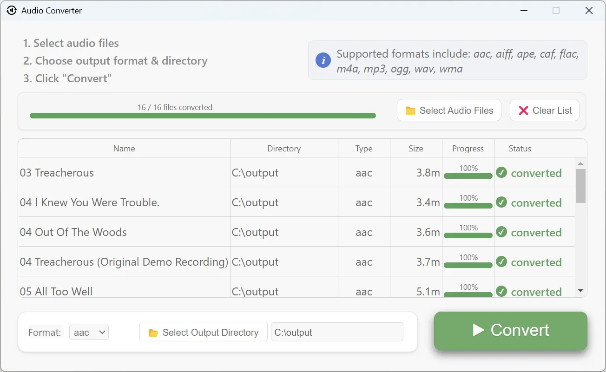Select the Type column header
The image size is (606, 372).
pyautogui.click(x=364, y=148)
